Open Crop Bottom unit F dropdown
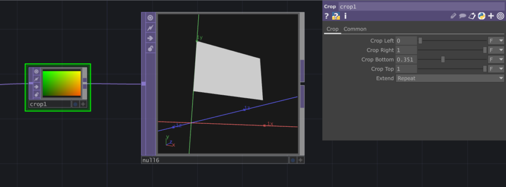This screenshot has height=187, width=506. pos(496,60)
